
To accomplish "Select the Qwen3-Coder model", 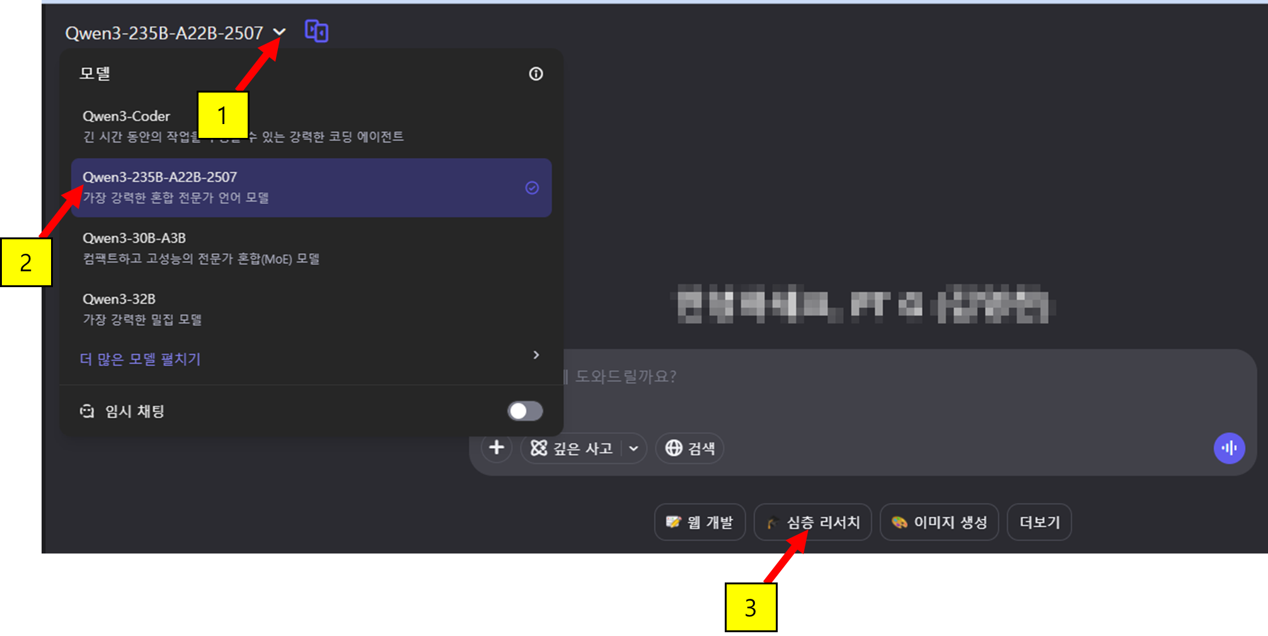I will [311, 126].
